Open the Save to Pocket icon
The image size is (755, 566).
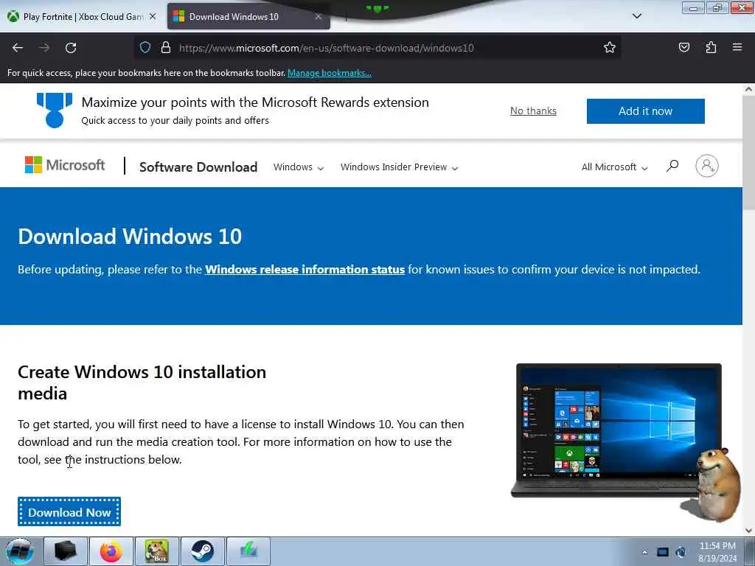point(683,47)
